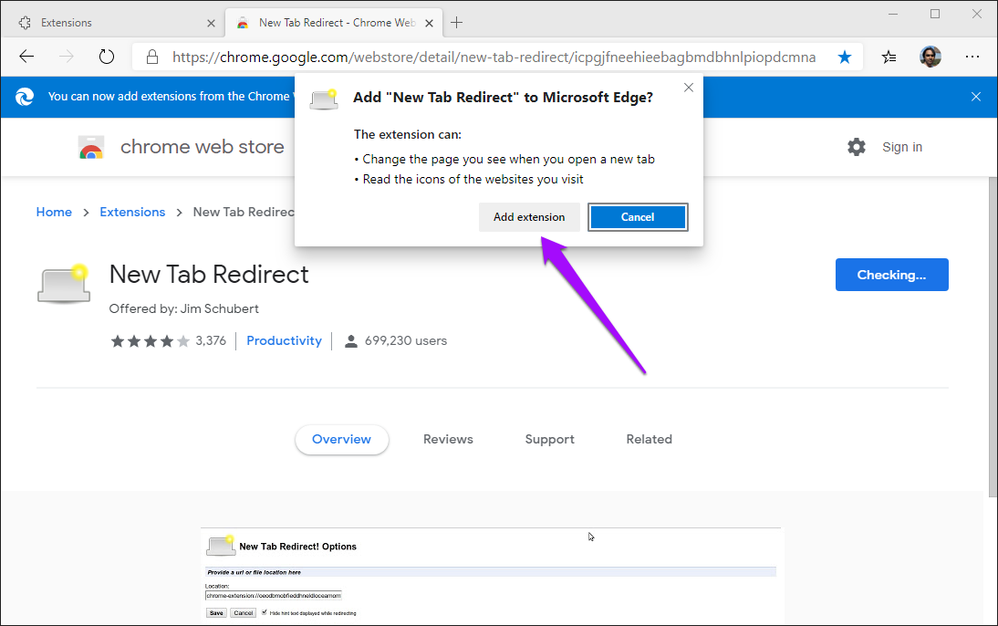Refresh the current page
Image resolution: width=998 pixels, height=626 pixels.
pos(107,56)
